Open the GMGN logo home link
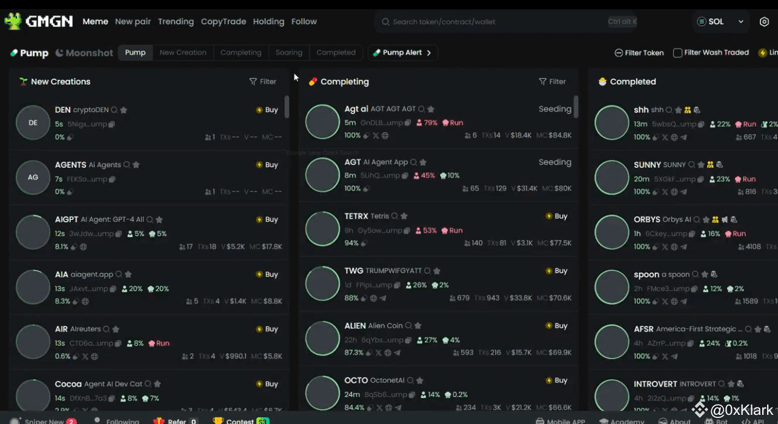778x424 pixels. click(x=39, y=21)
